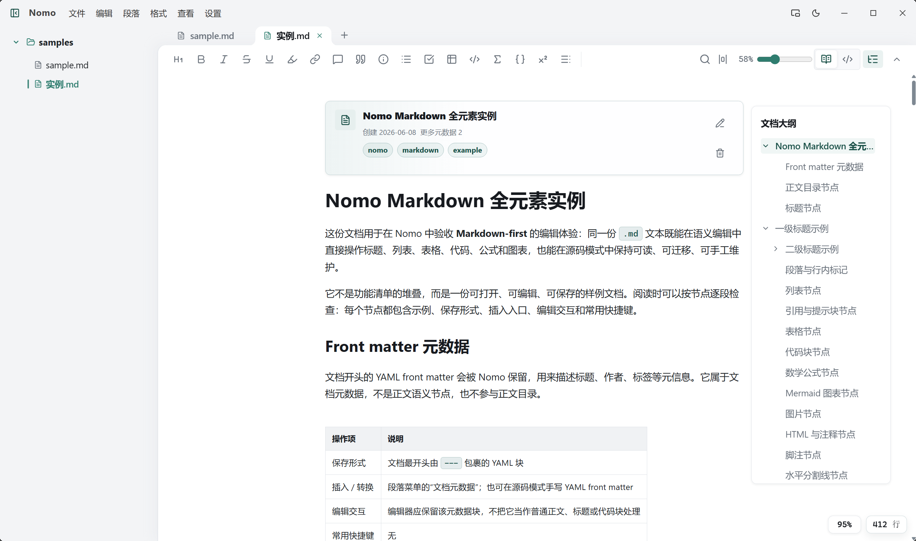Open the alignment options icon

565,59
